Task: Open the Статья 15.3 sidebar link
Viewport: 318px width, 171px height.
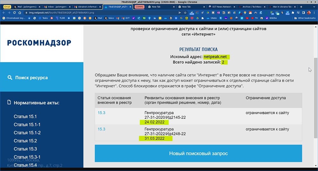Action: coord(25,149)
